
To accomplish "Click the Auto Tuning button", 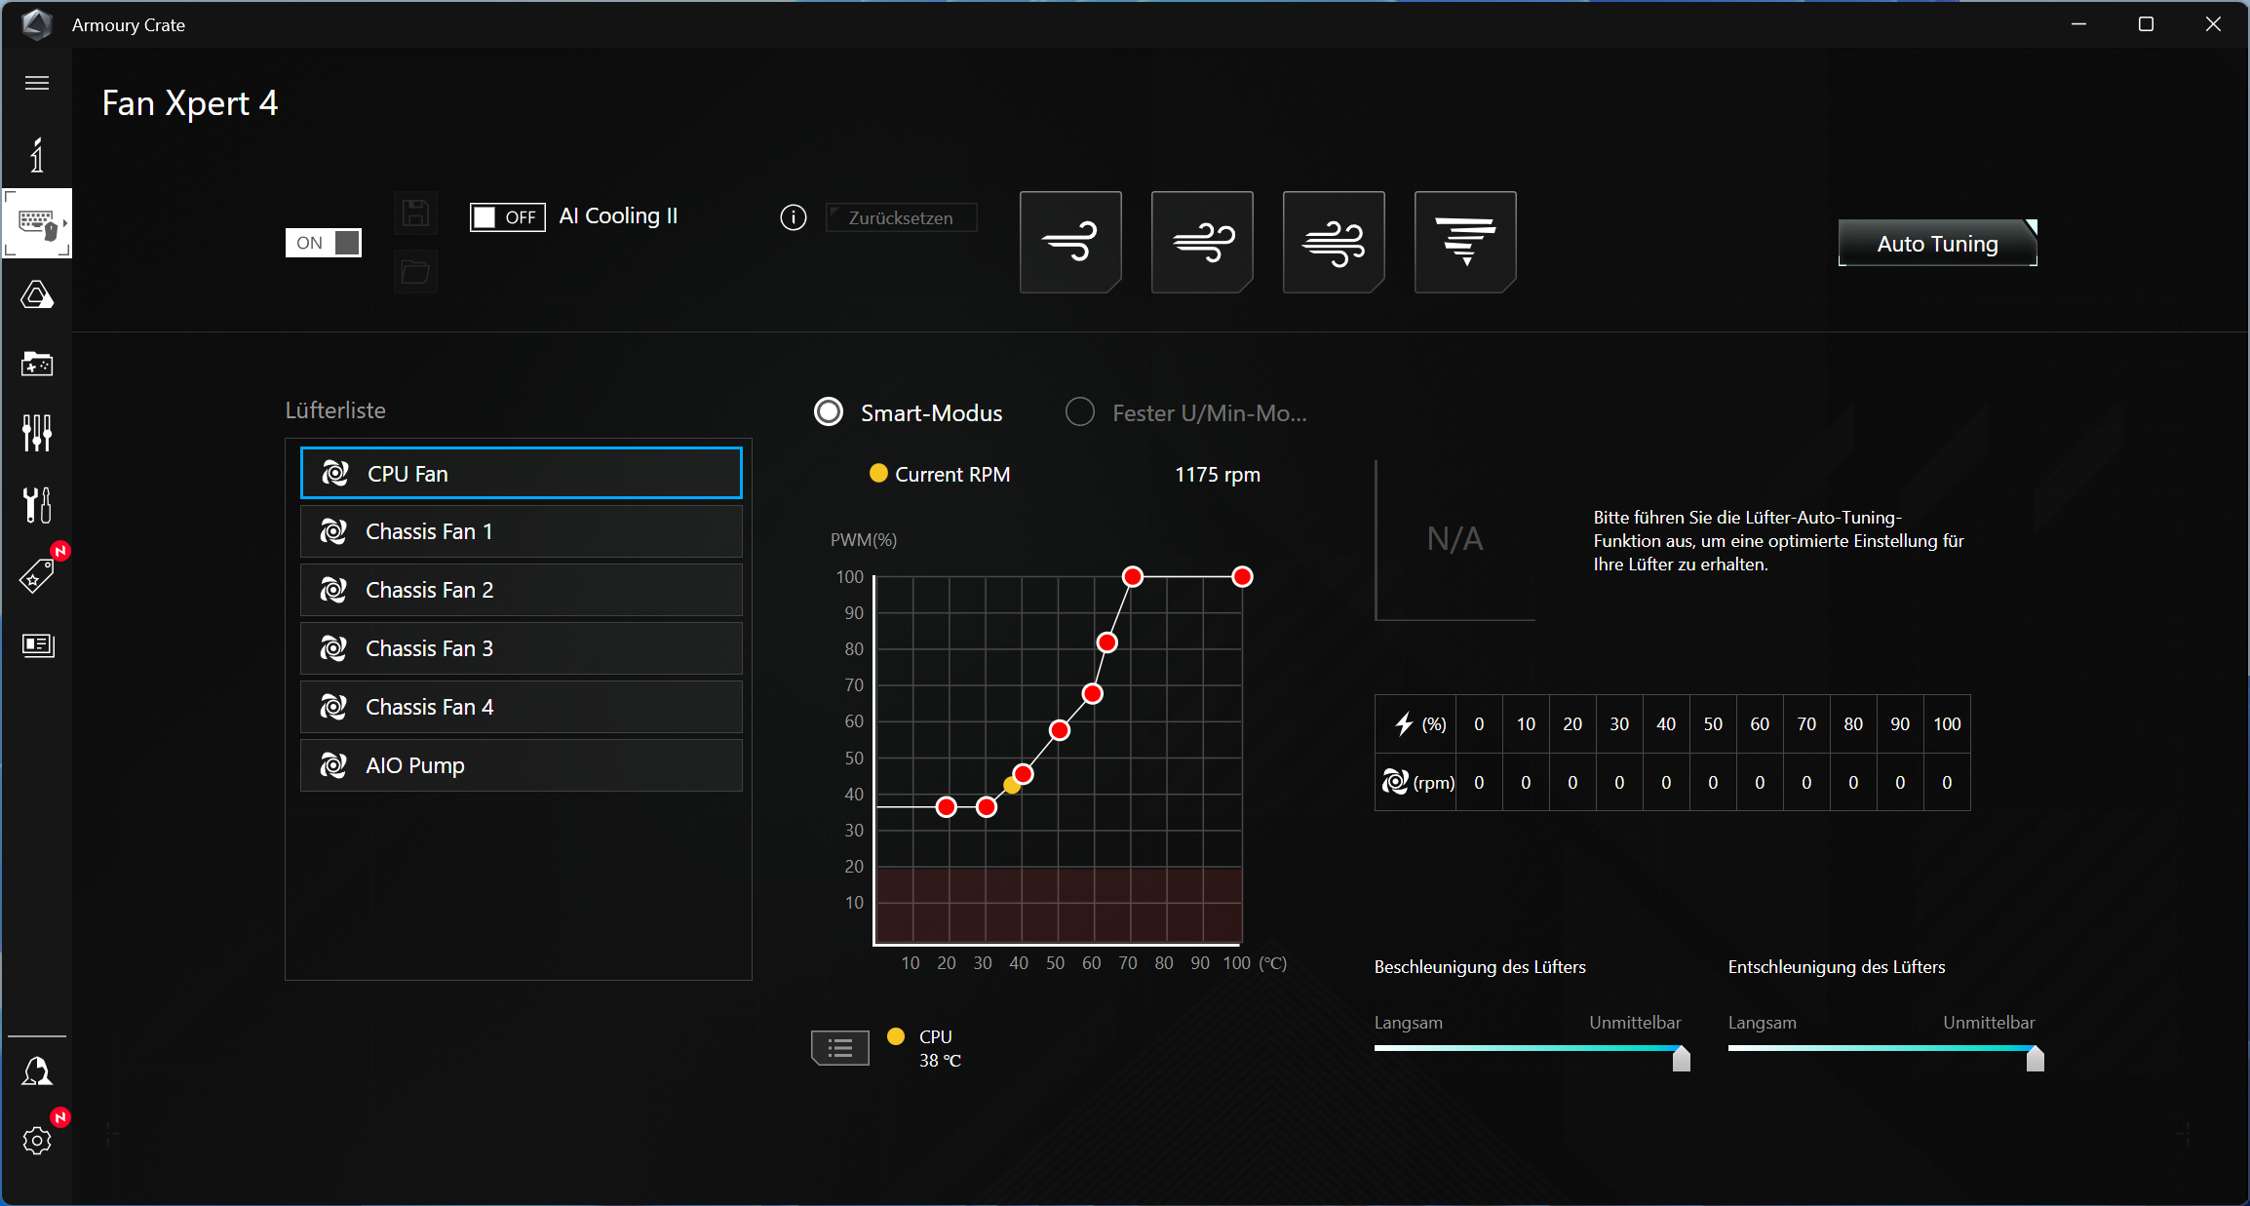I will (x=1938, y=244).
